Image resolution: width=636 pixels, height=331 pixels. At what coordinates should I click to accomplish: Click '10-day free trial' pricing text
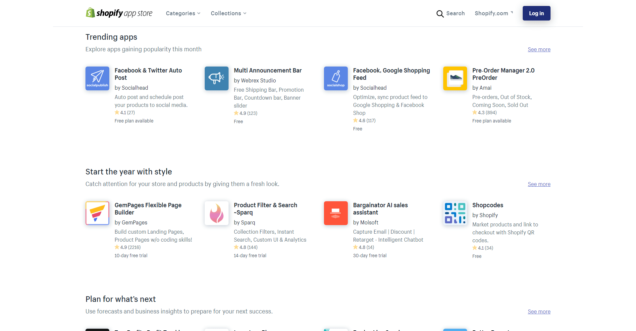click(131, 256)
